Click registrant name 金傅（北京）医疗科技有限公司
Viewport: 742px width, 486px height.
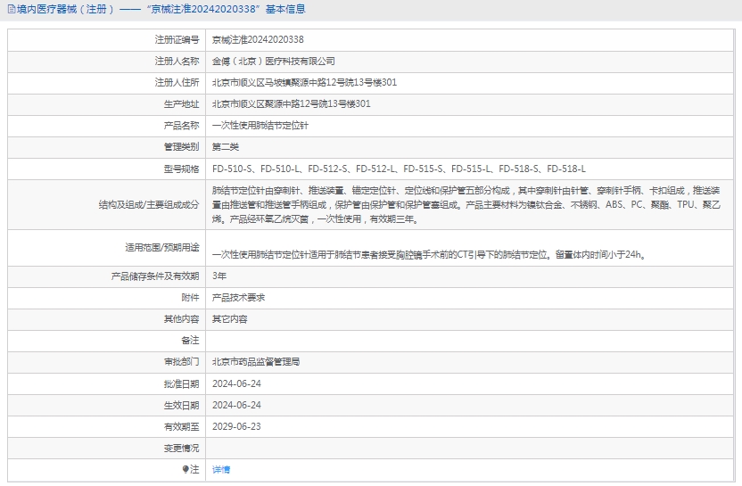pyautogui.click(x=274, y=62)
